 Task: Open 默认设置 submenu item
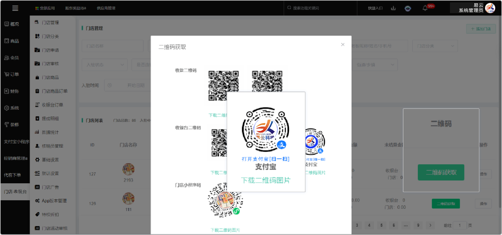(50, 173)
